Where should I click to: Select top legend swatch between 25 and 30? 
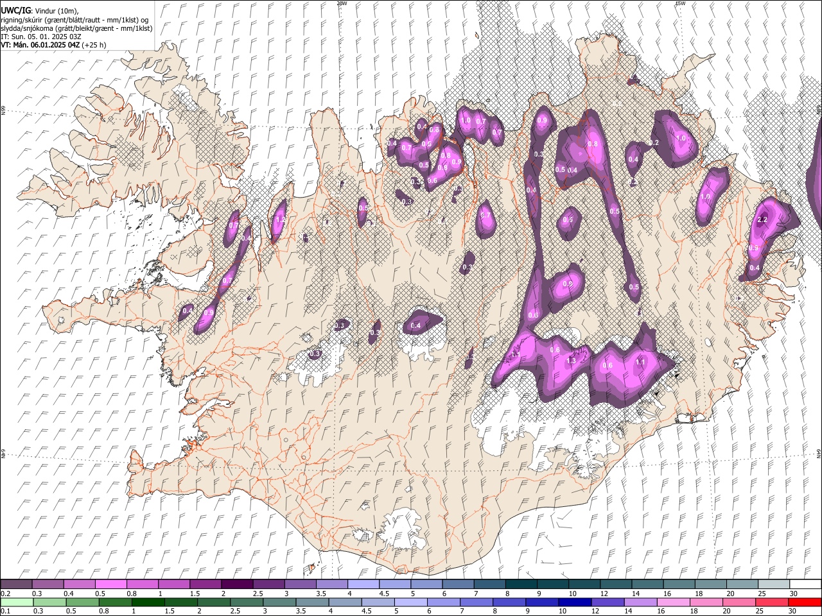(x=773, y=585)
